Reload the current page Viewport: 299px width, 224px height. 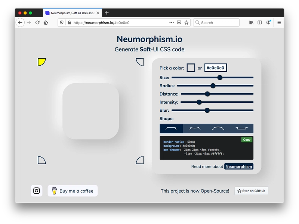point(37,23)
